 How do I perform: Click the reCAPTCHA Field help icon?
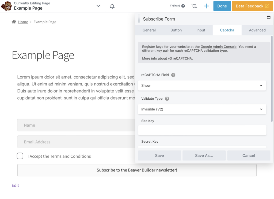[x=173, y=75]
